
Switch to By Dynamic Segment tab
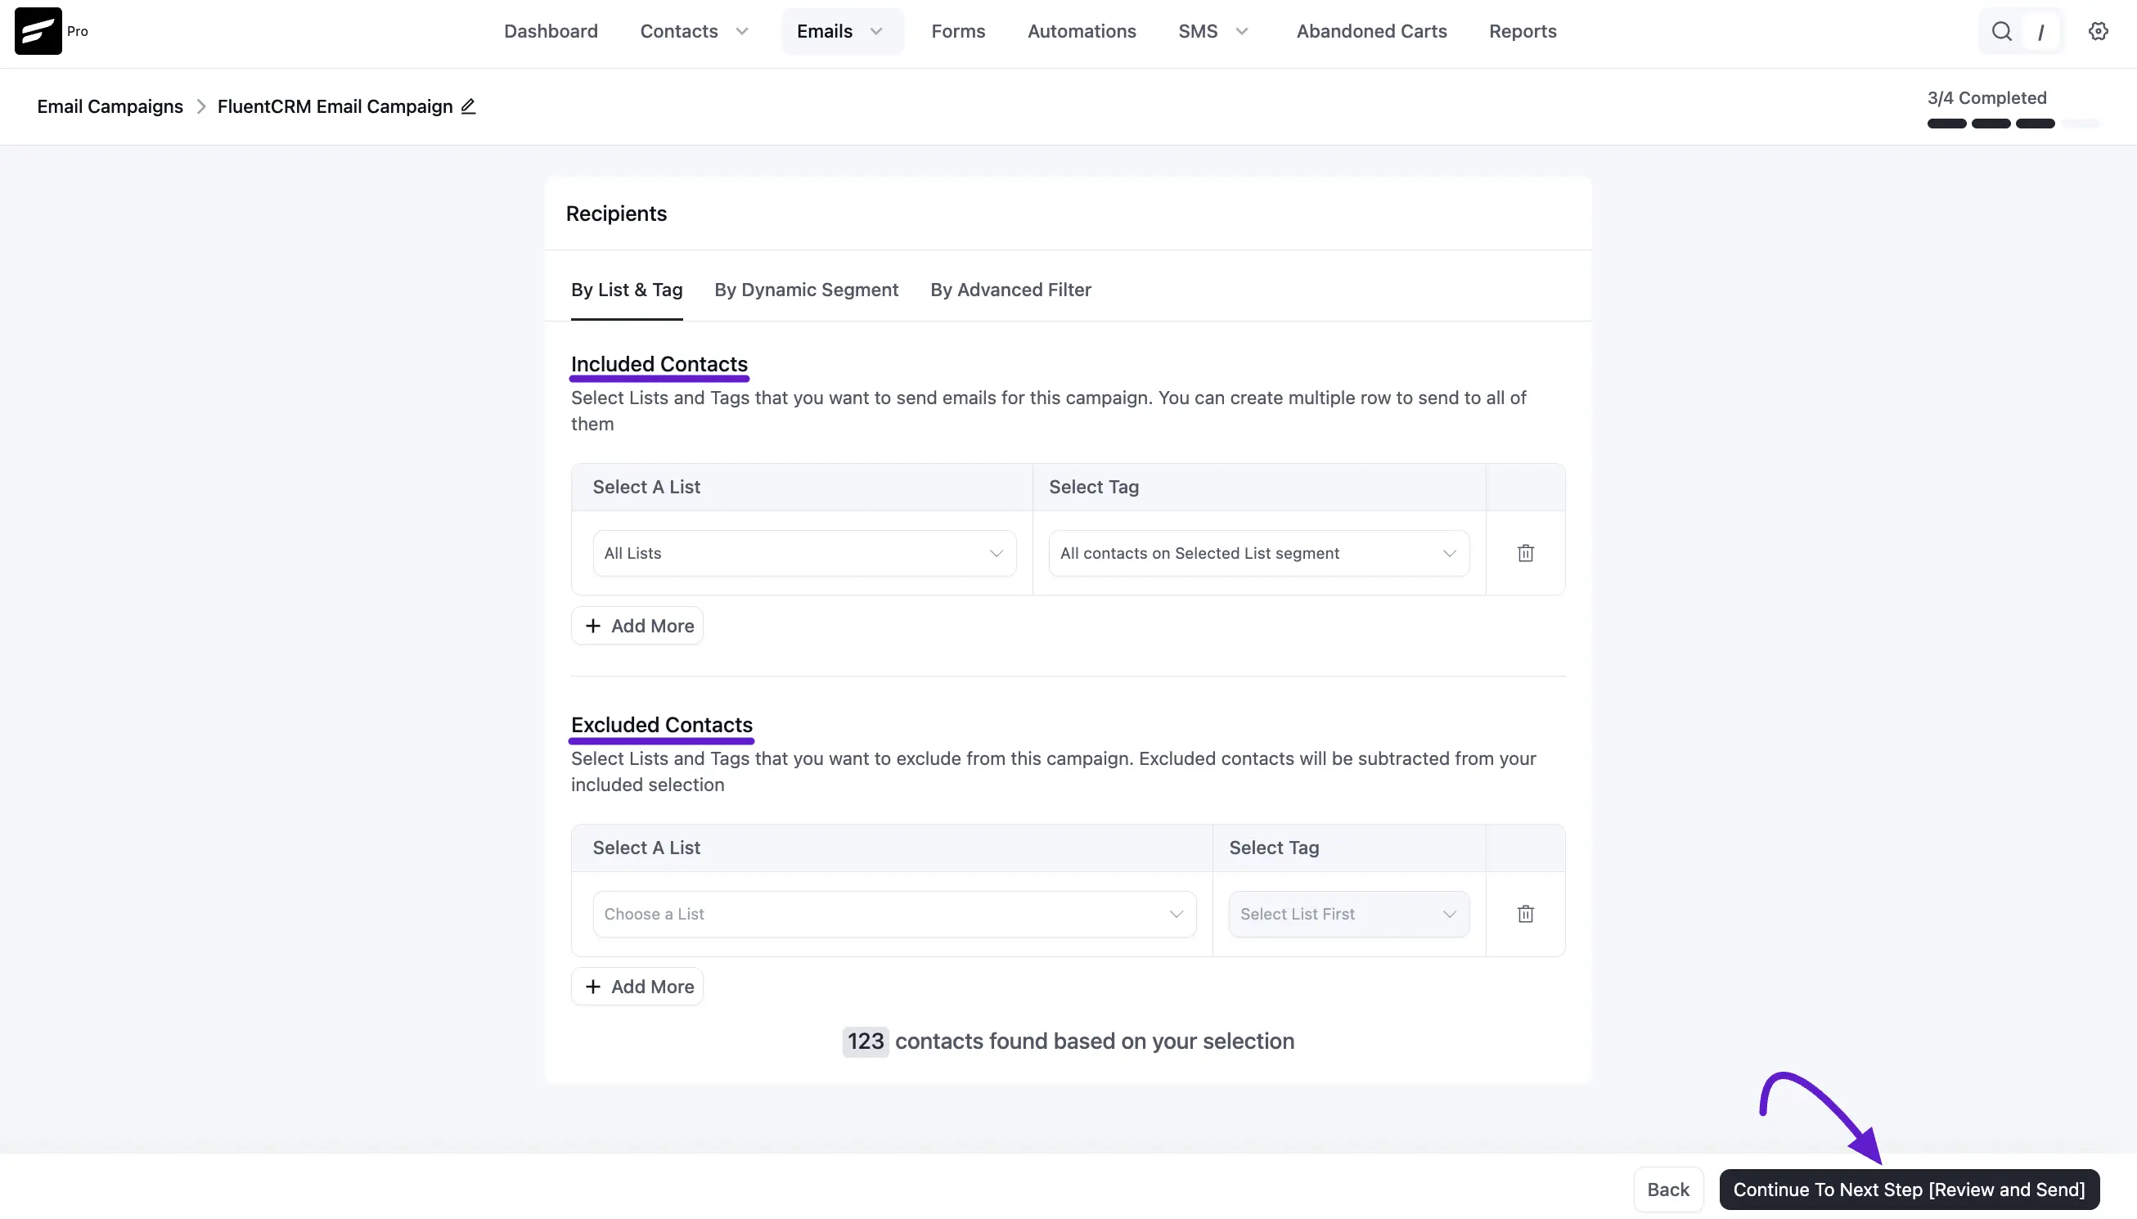click(805, 290)
